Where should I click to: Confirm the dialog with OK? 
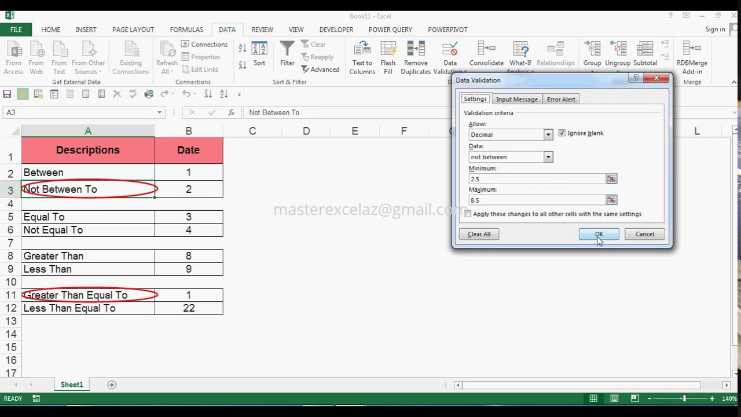[599, 234]
